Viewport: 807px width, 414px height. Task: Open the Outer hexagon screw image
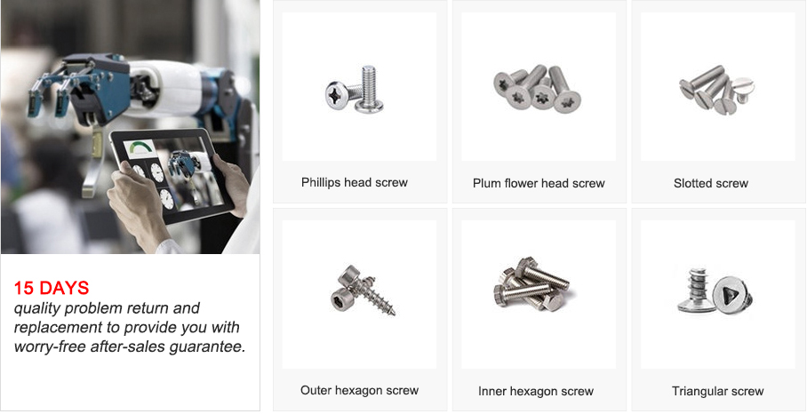[x=359, y=295]
